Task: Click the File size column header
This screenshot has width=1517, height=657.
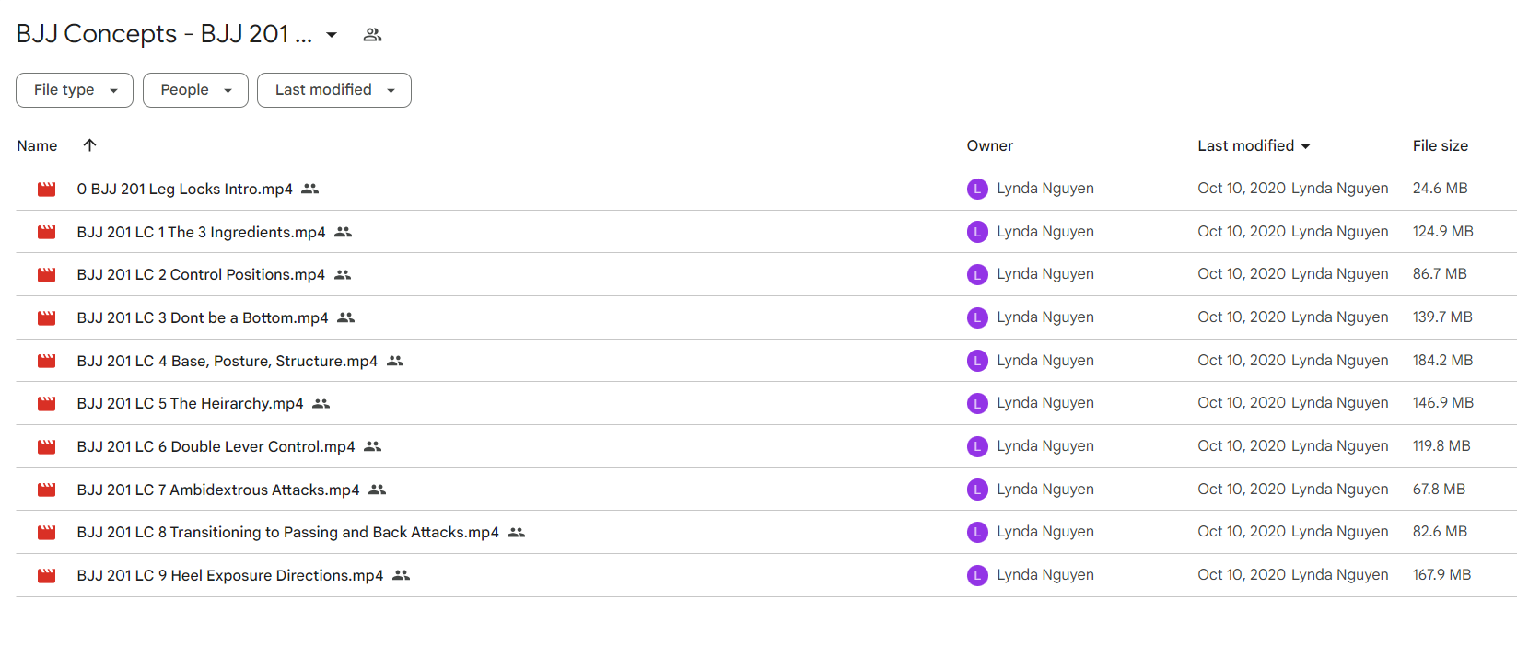Action: (1441, 145)
